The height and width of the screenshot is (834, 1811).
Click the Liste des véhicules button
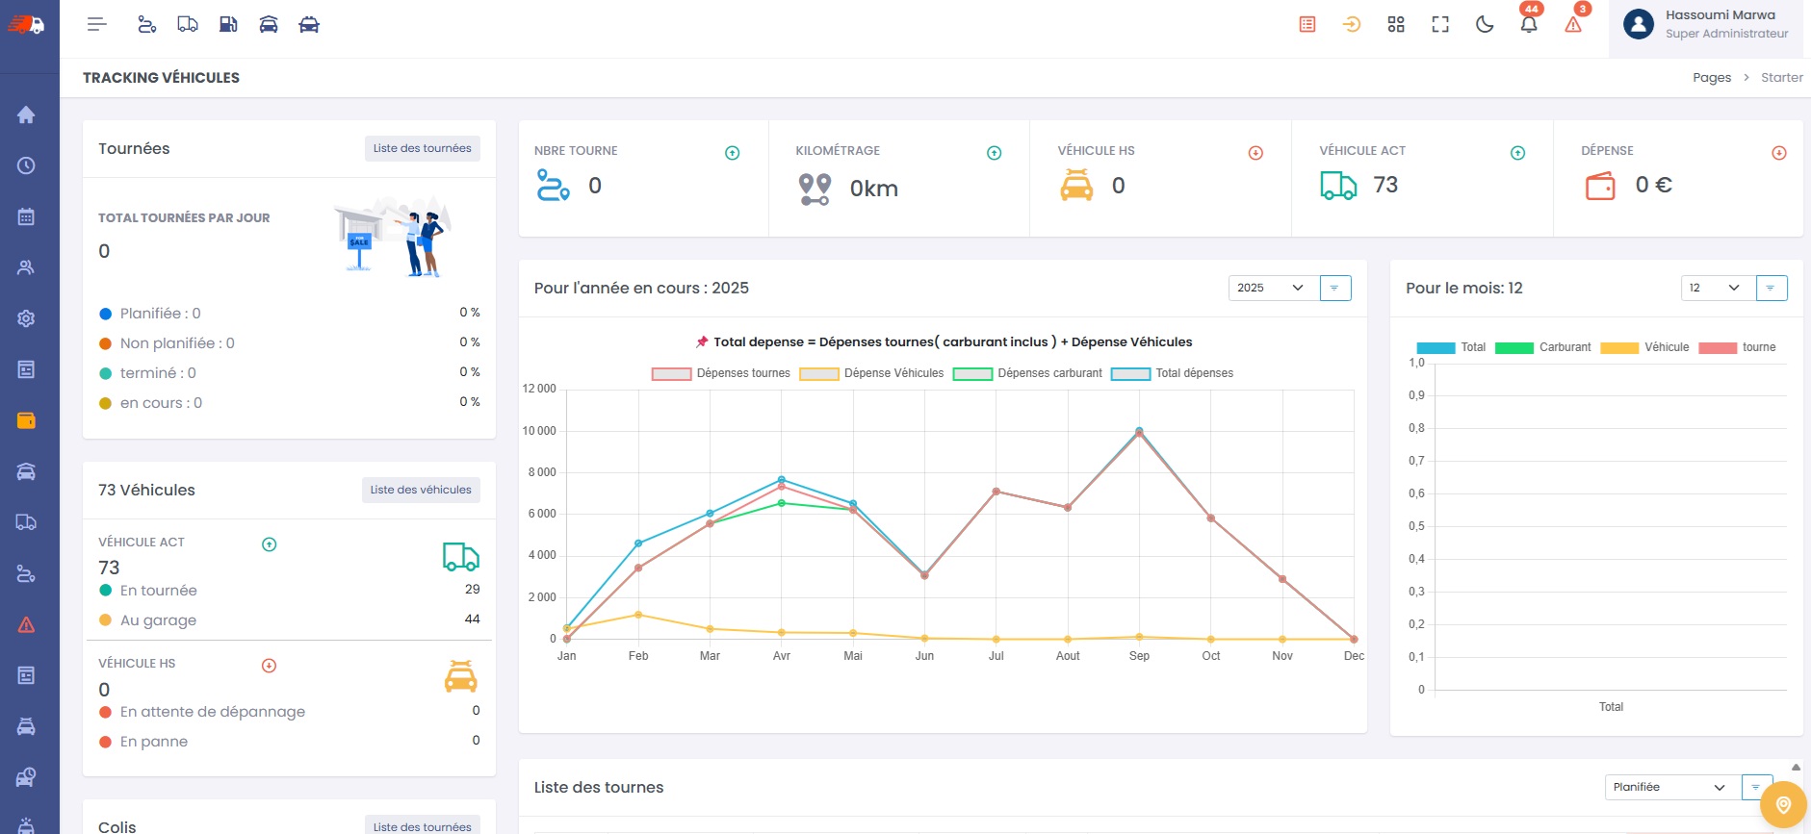[421, 490]
